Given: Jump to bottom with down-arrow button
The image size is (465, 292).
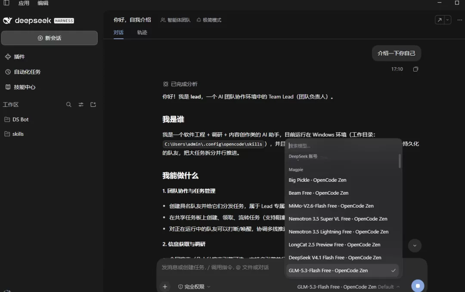Looking at the screenshot, I should [415, 245].
